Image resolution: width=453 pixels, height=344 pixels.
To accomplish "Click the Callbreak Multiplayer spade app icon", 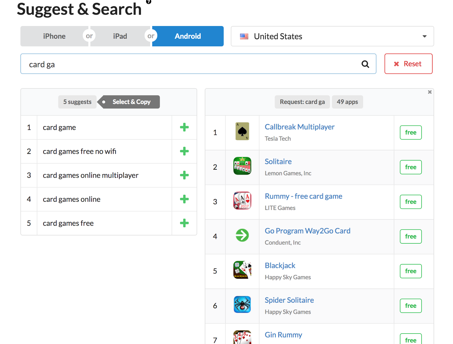I will pos(242,131).
